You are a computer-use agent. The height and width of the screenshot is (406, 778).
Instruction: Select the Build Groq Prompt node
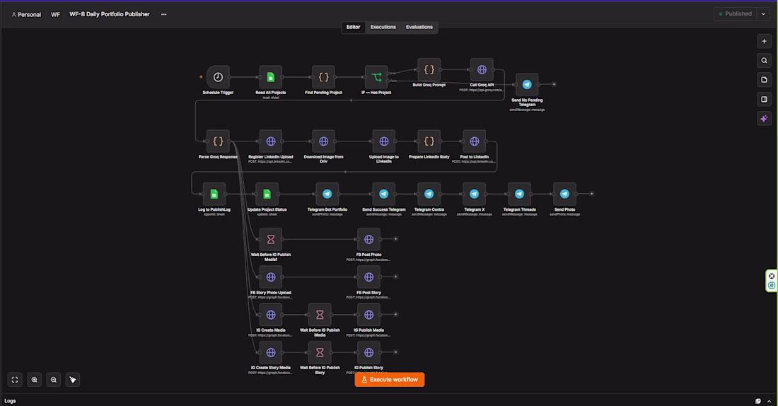[x=429, y=69]
